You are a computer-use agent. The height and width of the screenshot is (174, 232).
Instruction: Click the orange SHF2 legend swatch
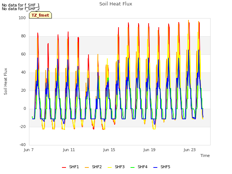tap(87, 167)
